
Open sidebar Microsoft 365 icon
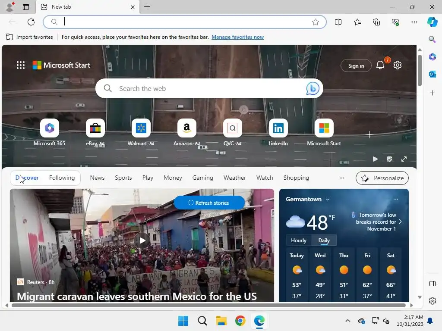point(432,56)
